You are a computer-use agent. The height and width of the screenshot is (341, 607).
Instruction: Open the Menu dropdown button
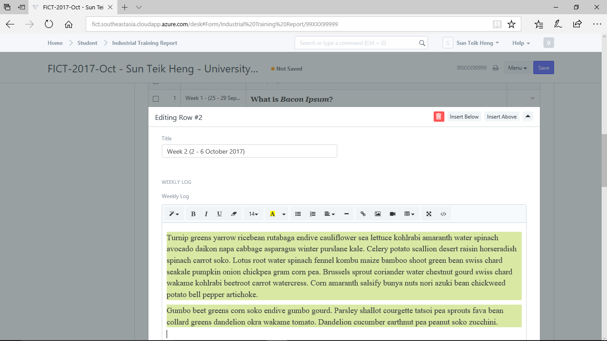tap(517, 68)
